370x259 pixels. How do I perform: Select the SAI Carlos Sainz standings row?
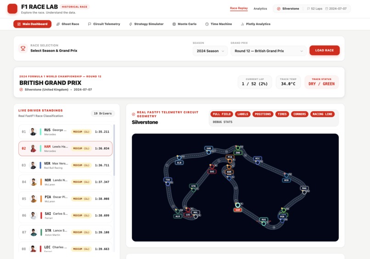point(65,215)
